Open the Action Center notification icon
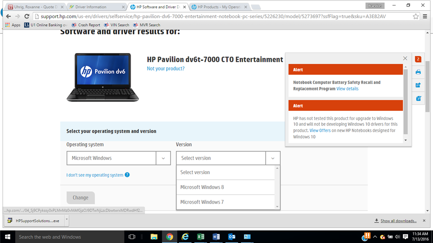 (406, 237)
